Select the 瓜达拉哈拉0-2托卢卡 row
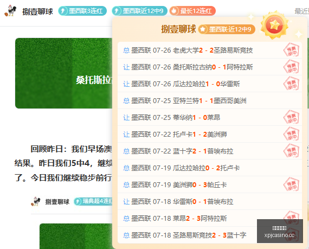The width and height of the screenshot is (309, 249). 210,168
